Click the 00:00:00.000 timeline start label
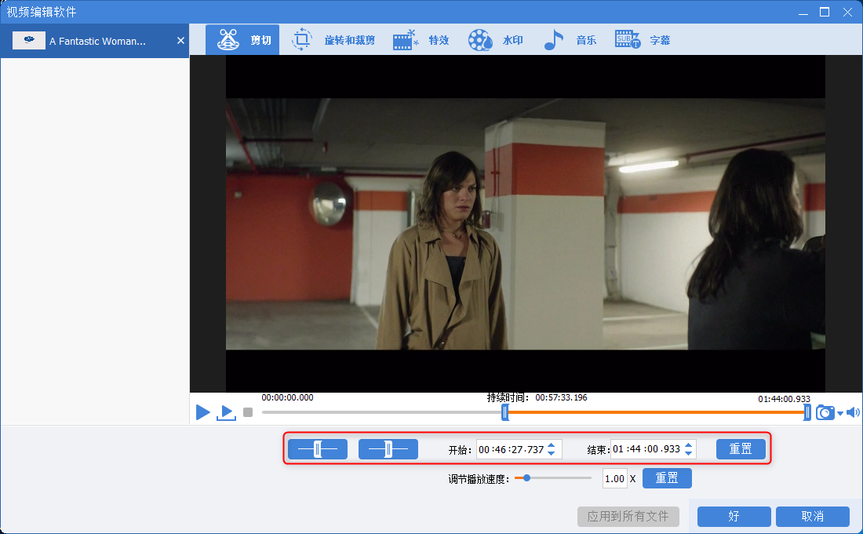This screenshot has width=863, height=534. [287, 397]
